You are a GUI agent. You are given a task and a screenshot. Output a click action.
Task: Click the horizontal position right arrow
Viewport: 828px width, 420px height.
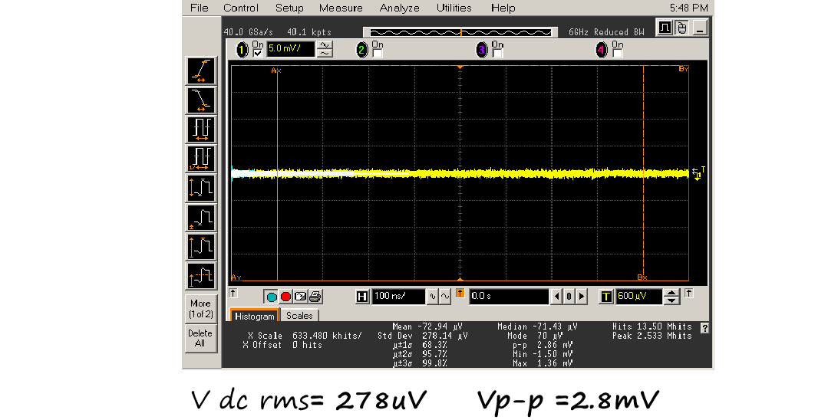(582, 296)
